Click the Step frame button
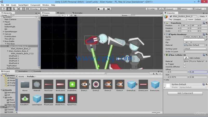Viewport: 208px width, 117px height. coord(109,9)
